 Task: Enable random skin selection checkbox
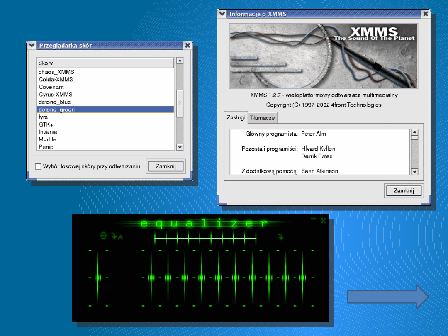pos(38,166)
